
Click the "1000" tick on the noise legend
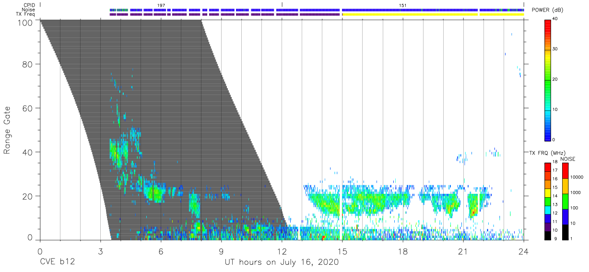coord(576,192)
